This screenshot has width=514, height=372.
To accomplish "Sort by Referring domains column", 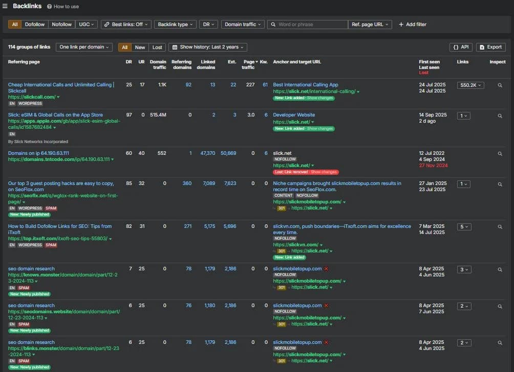I will pyautogui.click(x=182, y=64).
